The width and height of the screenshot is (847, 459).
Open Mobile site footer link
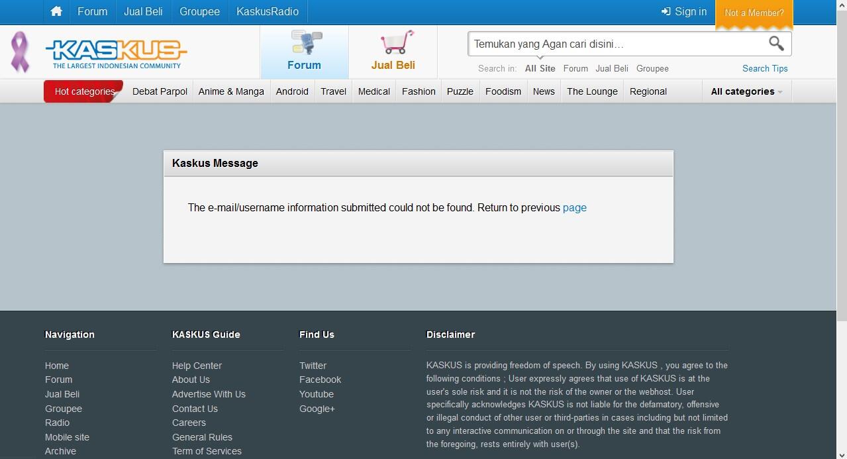click(67, 437)
